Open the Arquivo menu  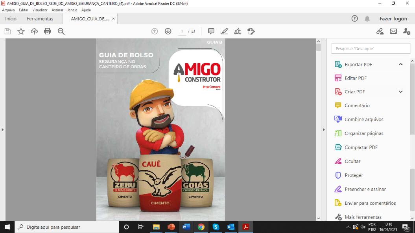point(9,10)
